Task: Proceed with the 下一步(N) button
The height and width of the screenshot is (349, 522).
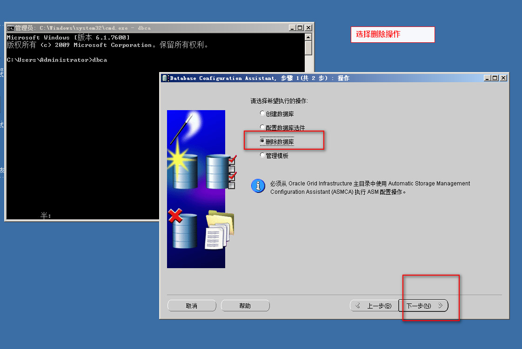Action: point(423,306)
